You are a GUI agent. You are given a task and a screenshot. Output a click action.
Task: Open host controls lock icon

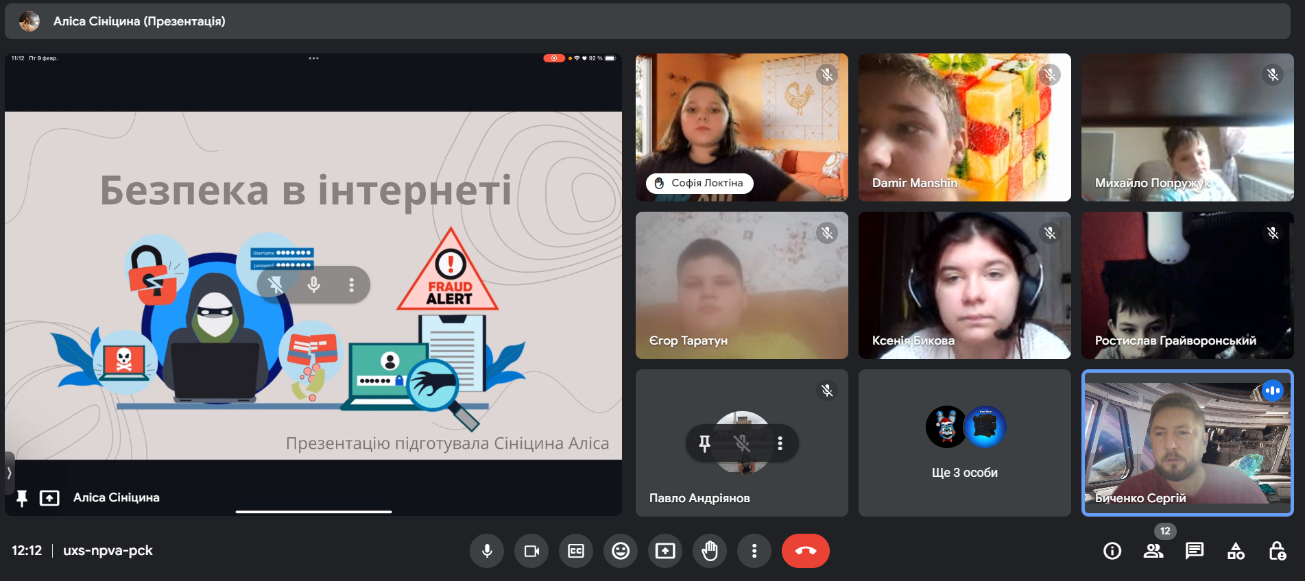point(1277,551)
